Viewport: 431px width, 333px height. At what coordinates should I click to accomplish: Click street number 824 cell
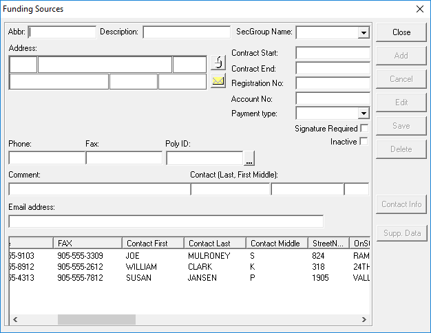point(318,256)
